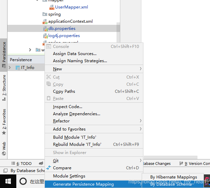Click the Copy icon in context menu
Screen dimensions: 210x188
tap(49, 84)
